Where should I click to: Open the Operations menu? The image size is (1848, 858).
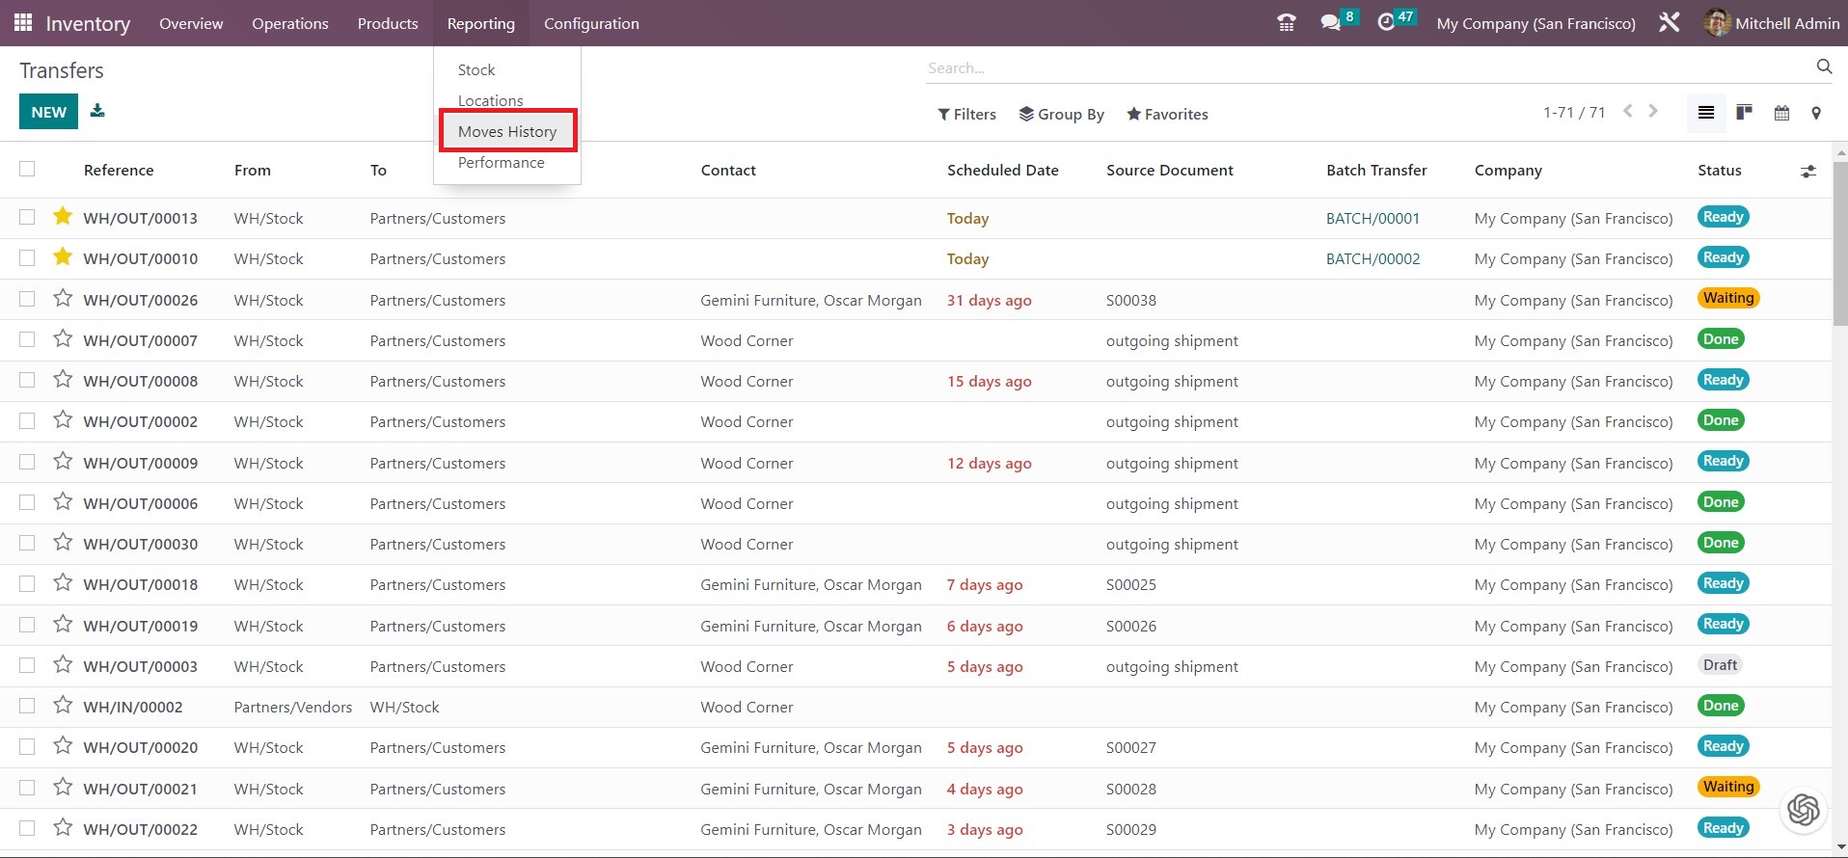290,23
